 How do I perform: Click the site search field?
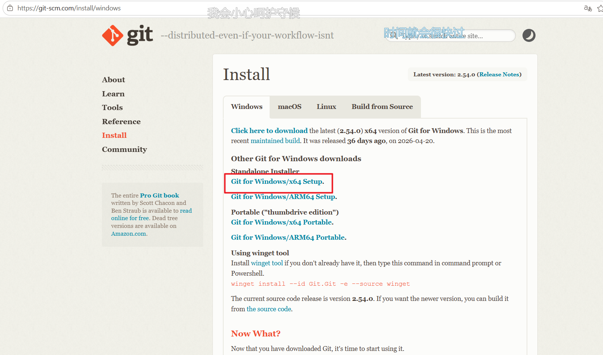(x=451, y=36)
